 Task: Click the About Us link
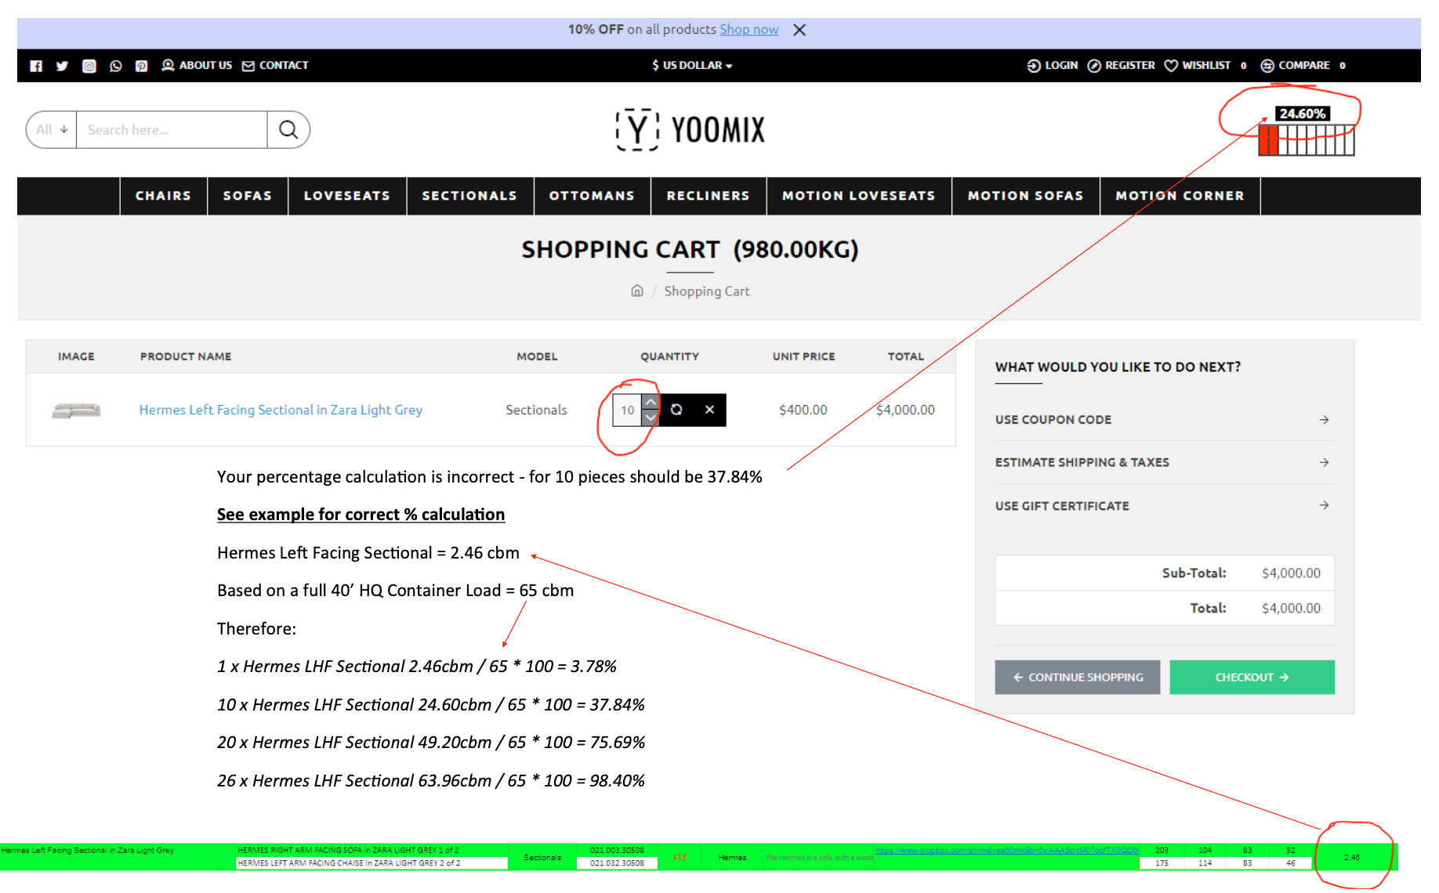[197, 66]
